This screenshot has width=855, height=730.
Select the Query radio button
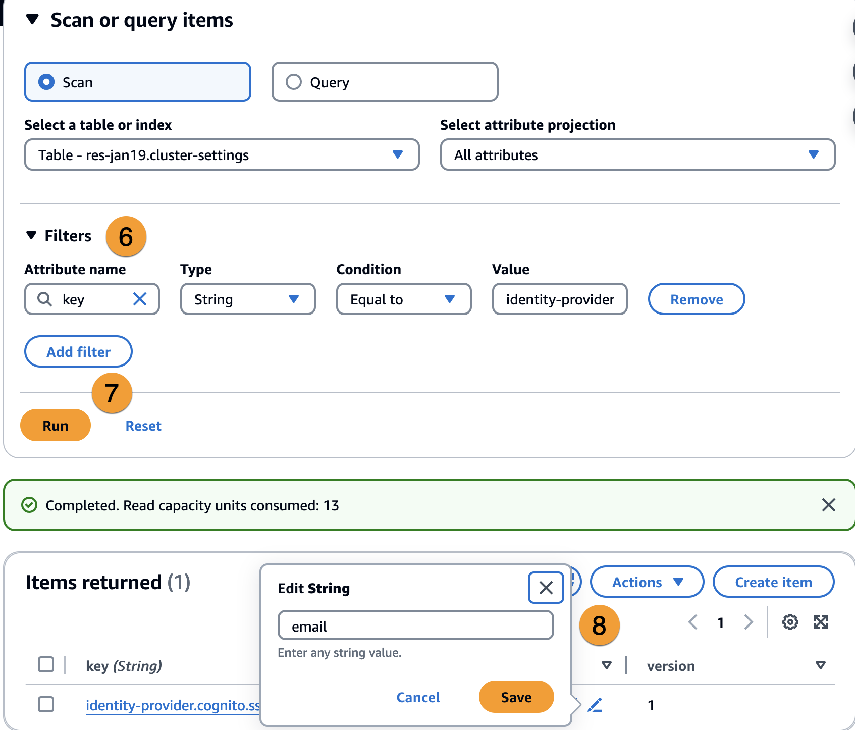(x=294, y=82)
